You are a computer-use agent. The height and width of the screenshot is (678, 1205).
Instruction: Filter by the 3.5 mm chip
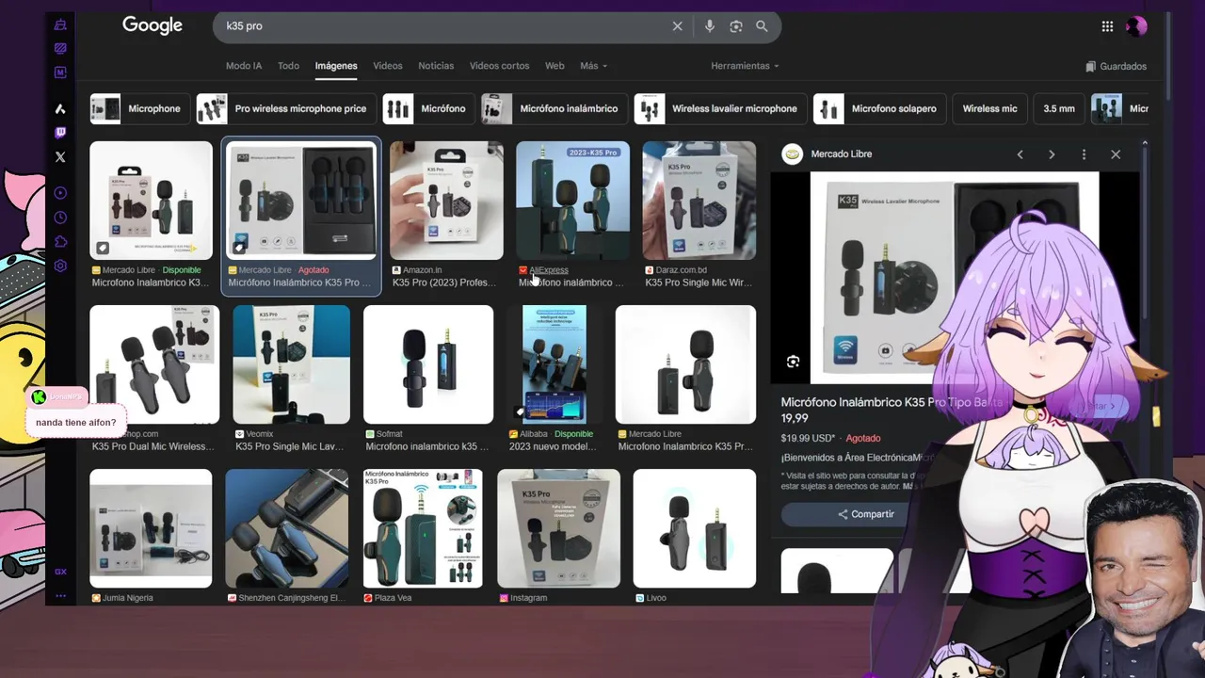[1059, 108]
